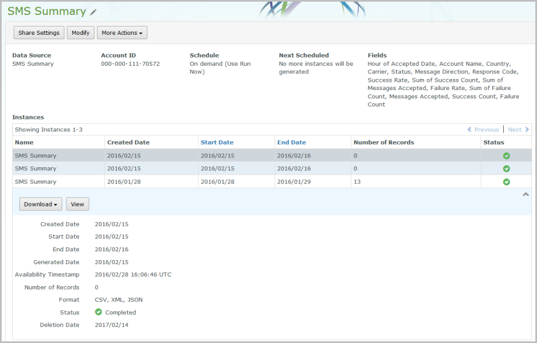Click the SMS Summary page title
This screenshot has width=537, height=343.
click(x=46, y=11)
